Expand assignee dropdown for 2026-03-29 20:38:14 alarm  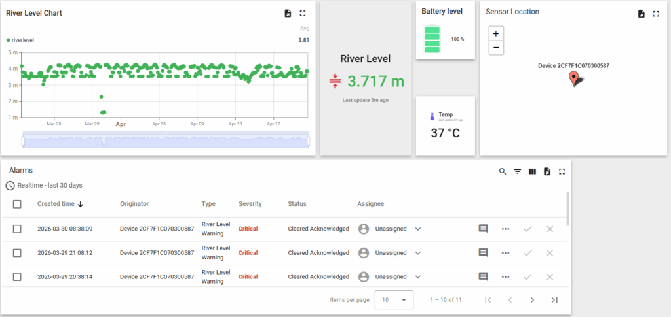[x=418, y=277]
